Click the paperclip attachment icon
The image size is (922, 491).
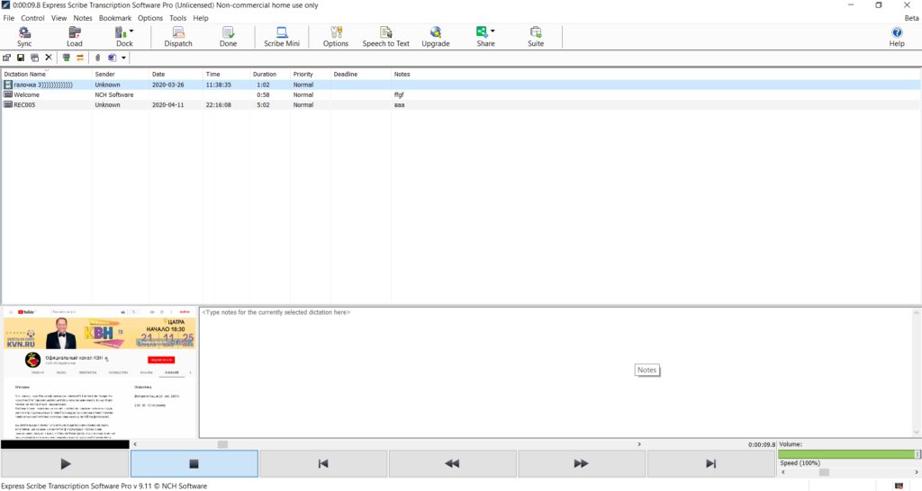point(97,58)
